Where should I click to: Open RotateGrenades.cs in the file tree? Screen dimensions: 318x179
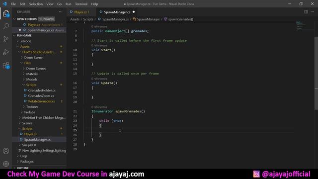[41, 101]
